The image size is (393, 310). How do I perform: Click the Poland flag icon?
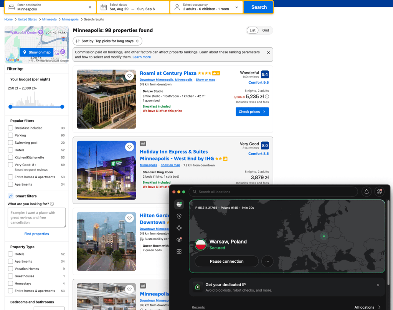tap(200, 245)
